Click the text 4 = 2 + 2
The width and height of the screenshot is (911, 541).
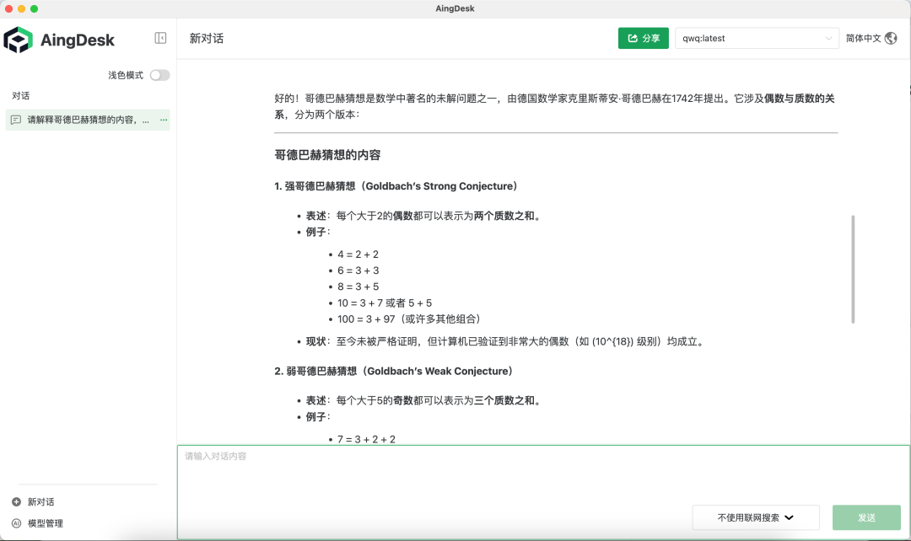coord(358,254)
